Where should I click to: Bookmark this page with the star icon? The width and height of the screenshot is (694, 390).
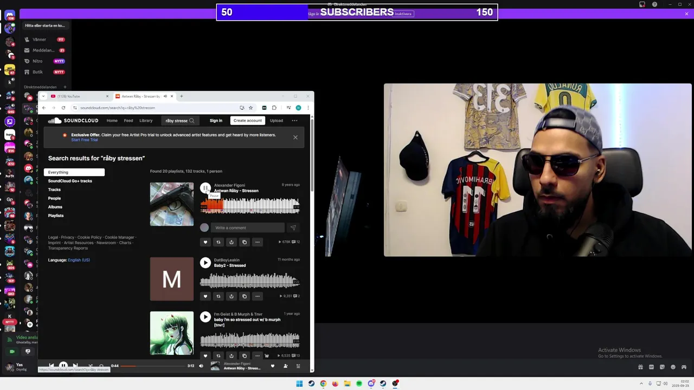250,108
